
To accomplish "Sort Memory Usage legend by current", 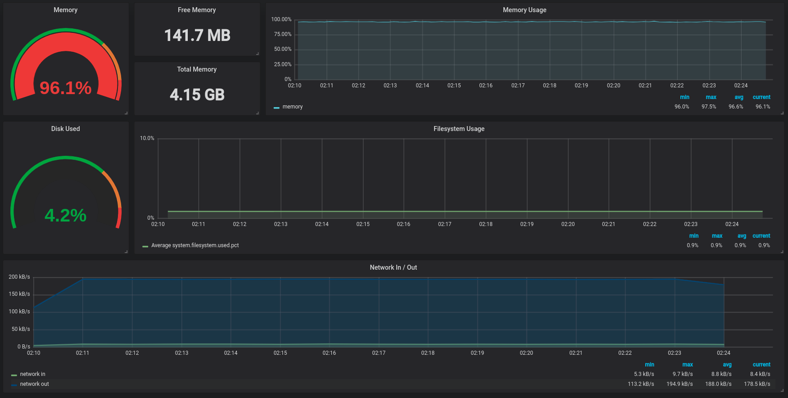I will (x=761, y=97).
